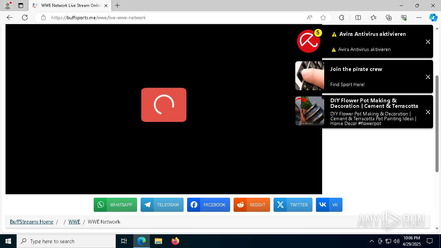Click the keyboard thumbnail of pirate crew ad

[310, 76]
